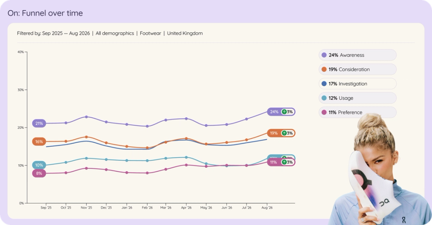Click the teal Usage legend dot
The image size is (432, 225).
(324, 98)
